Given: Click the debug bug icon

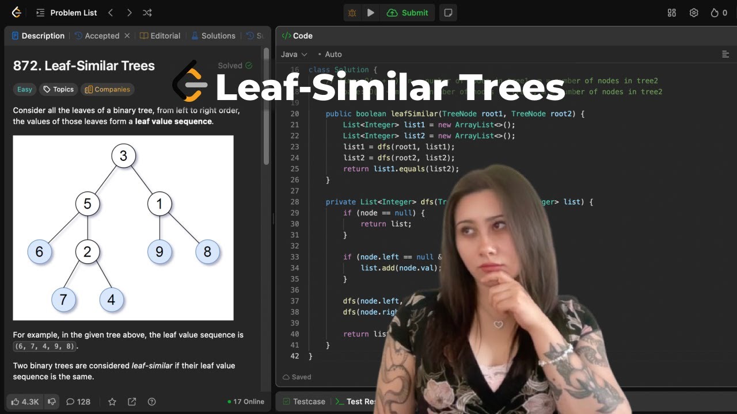Looking at the screenshot, I should point(352,13).
